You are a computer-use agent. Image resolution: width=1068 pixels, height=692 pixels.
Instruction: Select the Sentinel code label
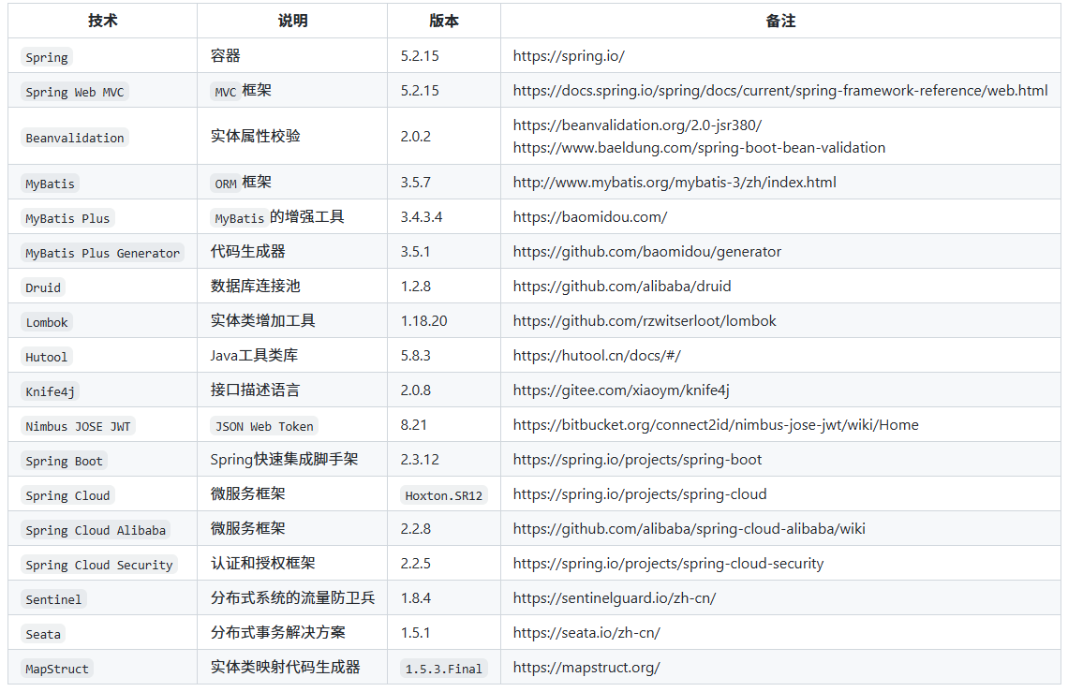point(53,600)
